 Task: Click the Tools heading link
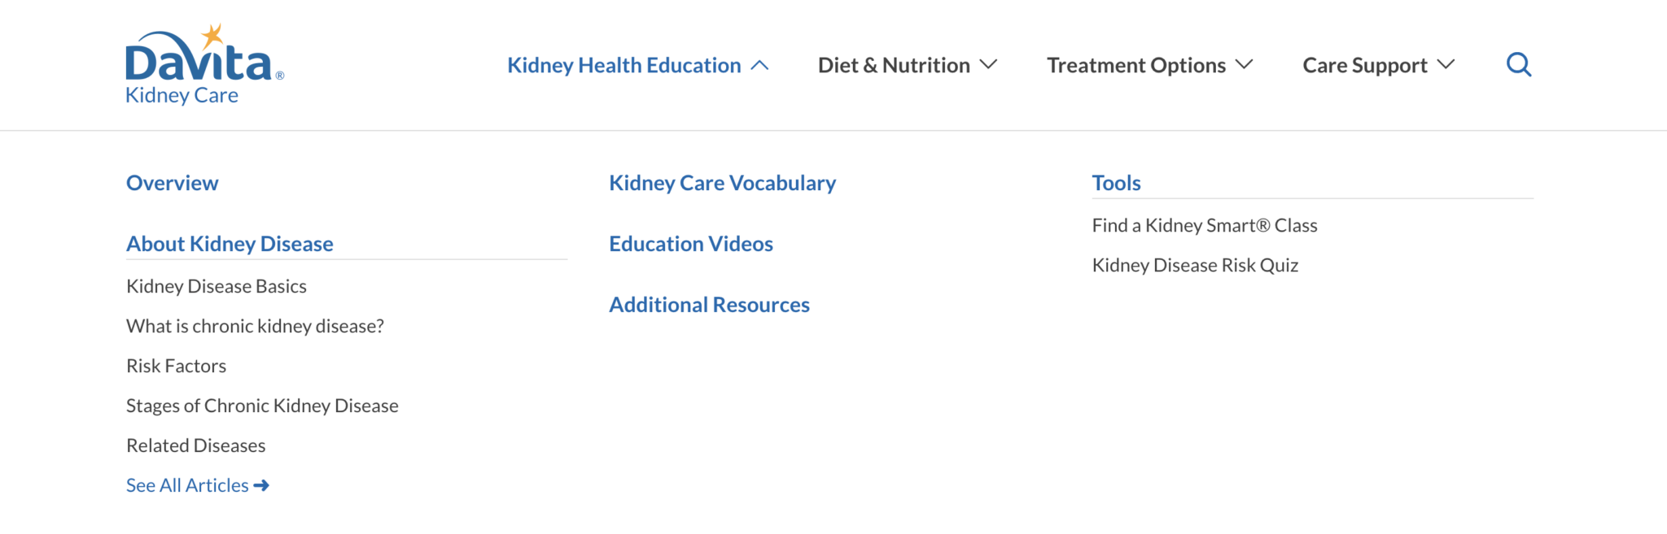[x=1116, y=183]
